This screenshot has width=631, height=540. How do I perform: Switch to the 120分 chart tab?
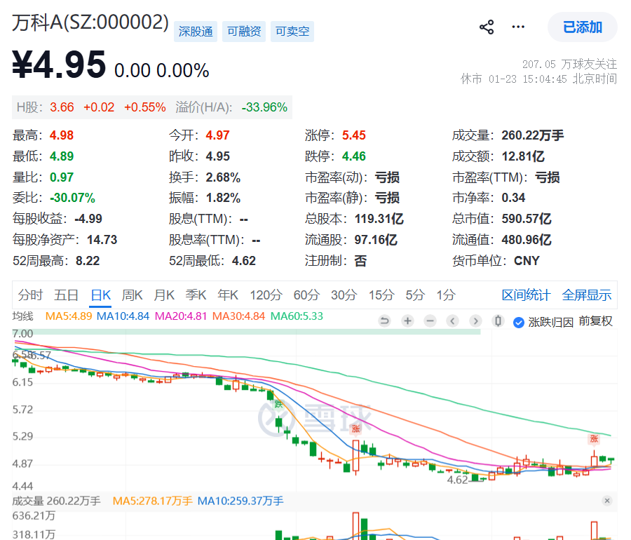(x=266, y=295)
